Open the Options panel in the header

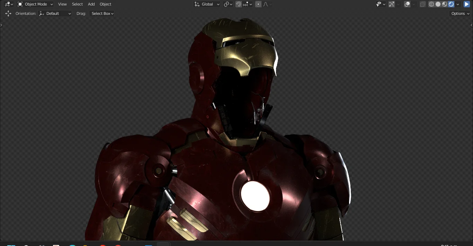(459, 13)
